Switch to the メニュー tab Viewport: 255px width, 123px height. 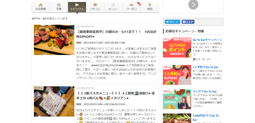point(113,7)
